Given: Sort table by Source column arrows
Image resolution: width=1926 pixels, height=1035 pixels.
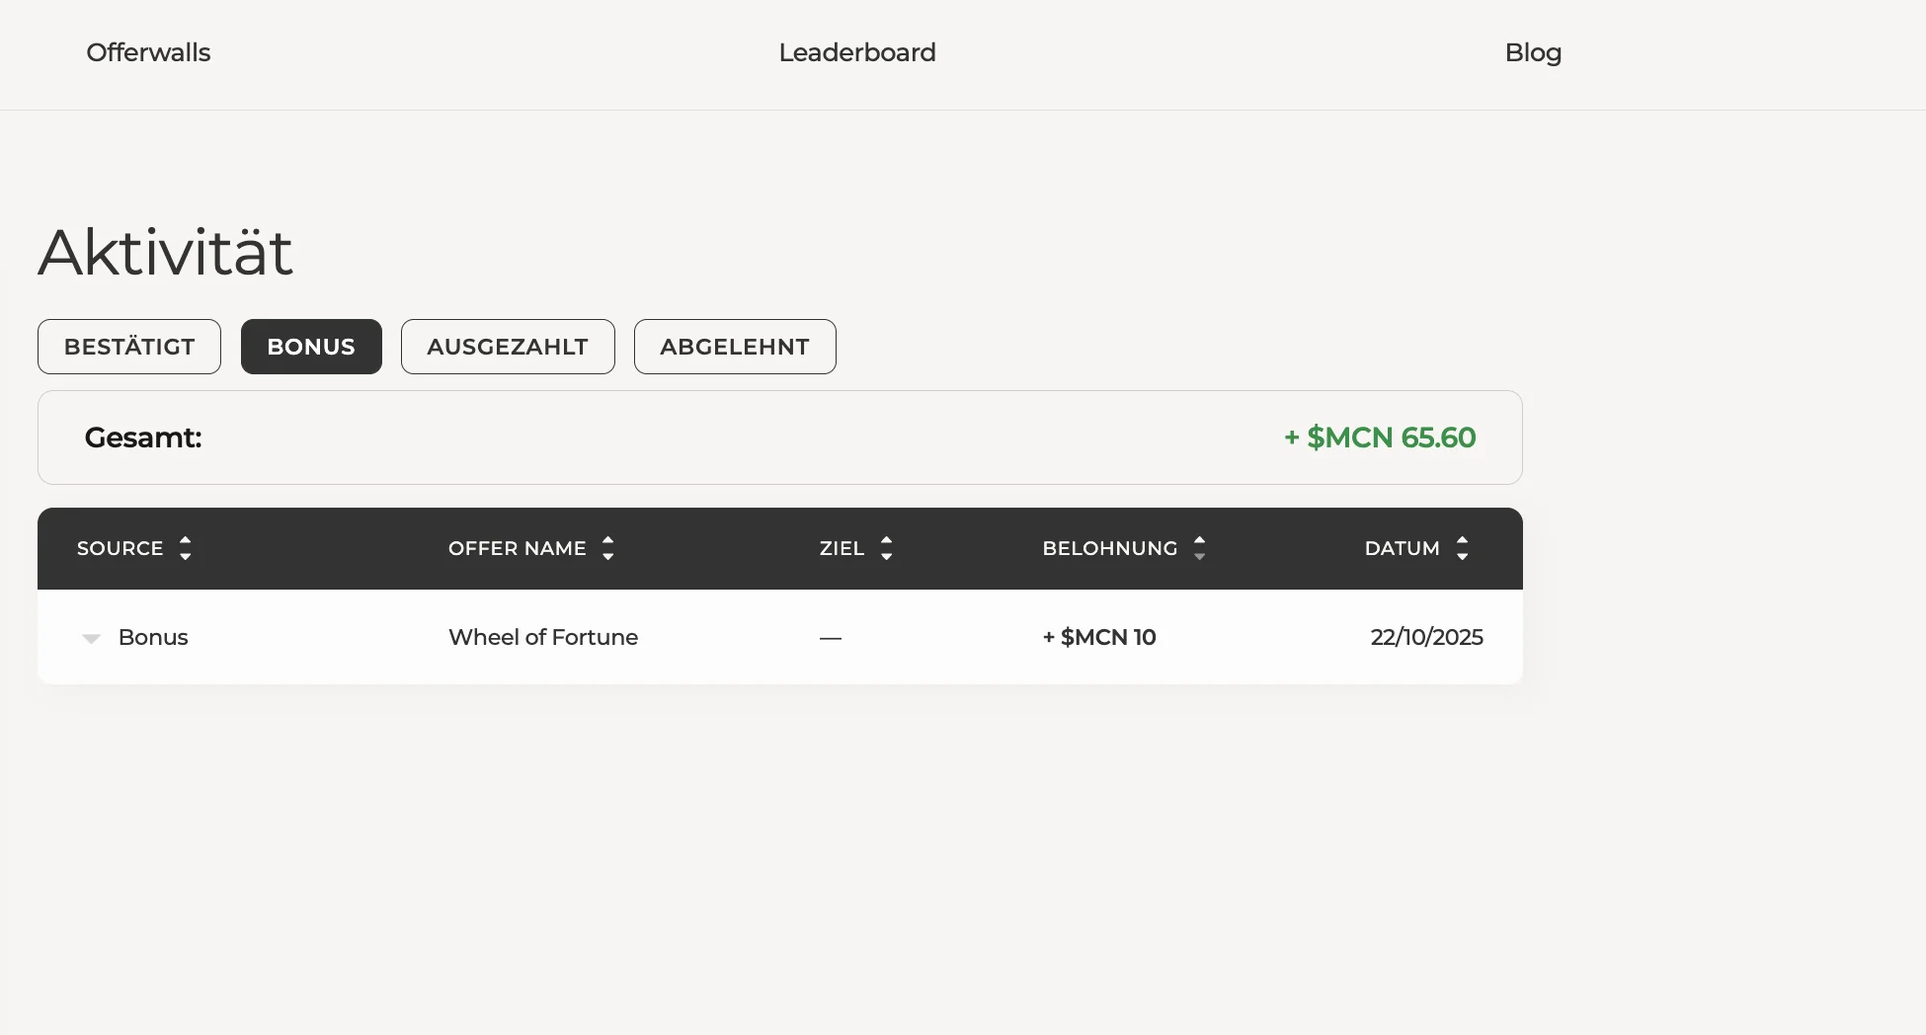Looking at the screenshot, I should click(x=185, y=548).
